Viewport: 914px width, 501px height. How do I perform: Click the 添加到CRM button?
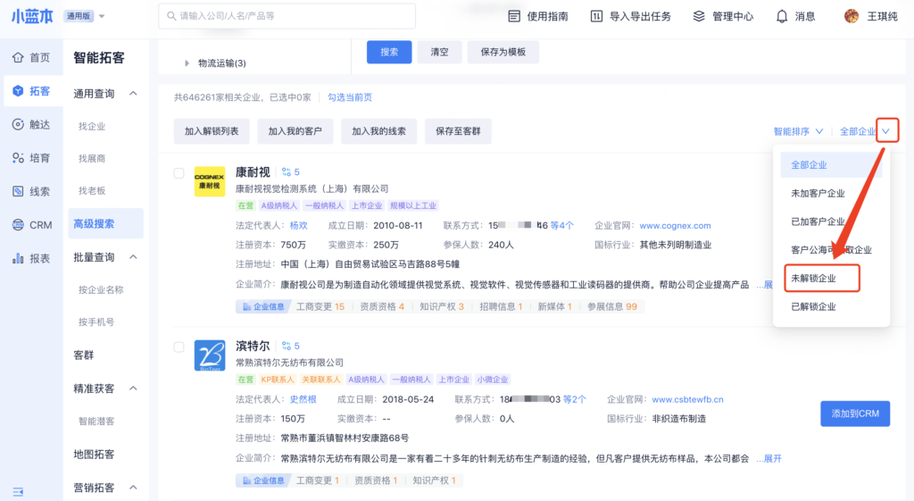[x=854, y=413]
